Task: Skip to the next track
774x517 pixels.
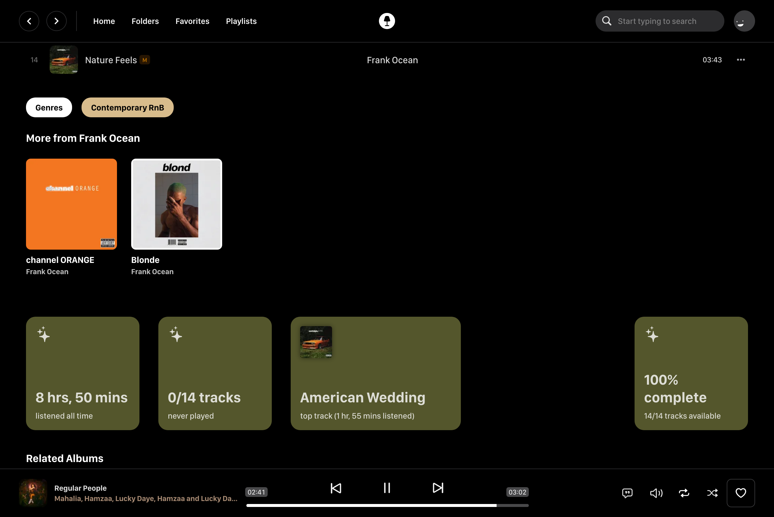Action: click(438, 488)
